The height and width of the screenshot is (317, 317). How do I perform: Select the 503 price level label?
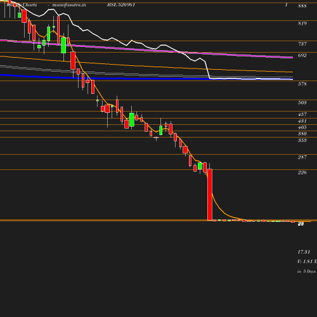tap(302, 103)
